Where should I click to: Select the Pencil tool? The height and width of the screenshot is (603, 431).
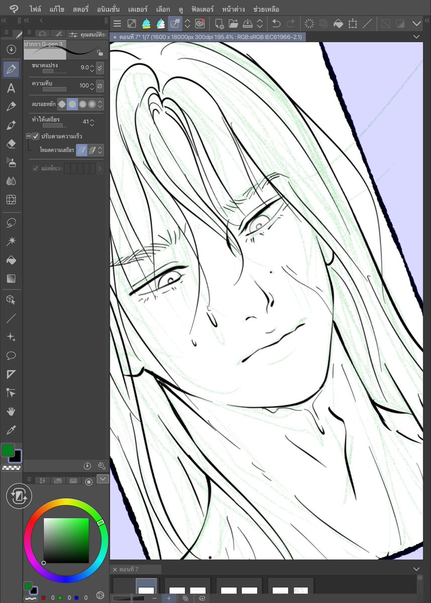coord(11,107)
